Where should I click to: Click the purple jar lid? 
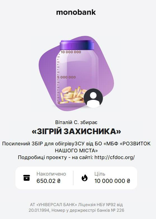pyautogui.click(x=77, y=45)
